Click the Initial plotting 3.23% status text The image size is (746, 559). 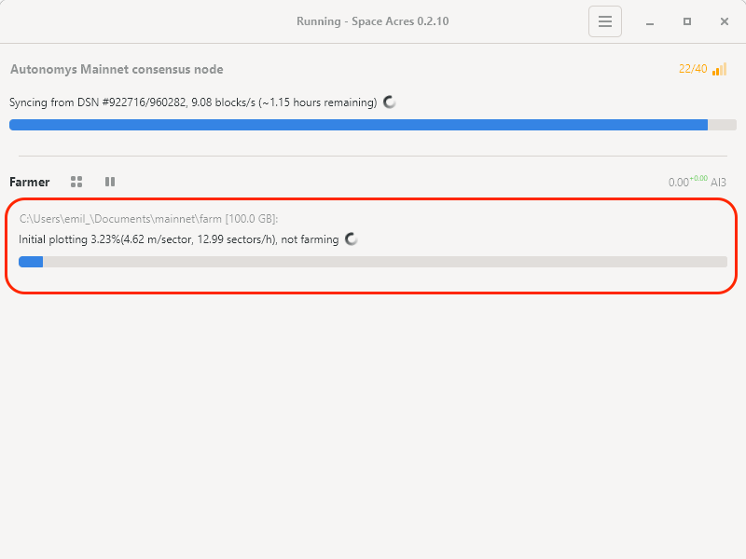[x=178, y=239]
